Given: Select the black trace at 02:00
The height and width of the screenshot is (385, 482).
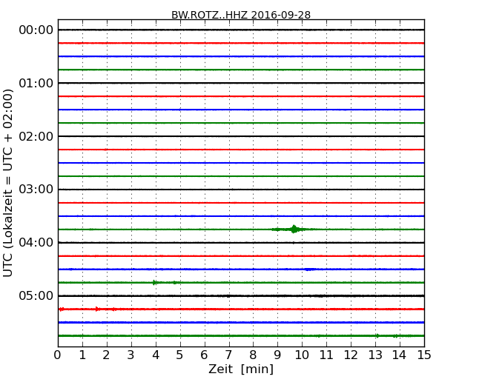Looking at the screenshot, I should [241, 136].
